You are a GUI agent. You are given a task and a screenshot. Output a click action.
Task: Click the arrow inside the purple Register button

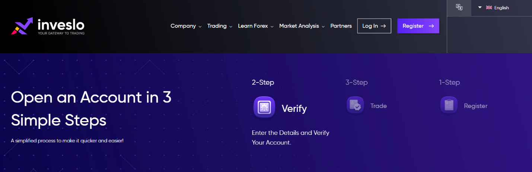point(431,26)
